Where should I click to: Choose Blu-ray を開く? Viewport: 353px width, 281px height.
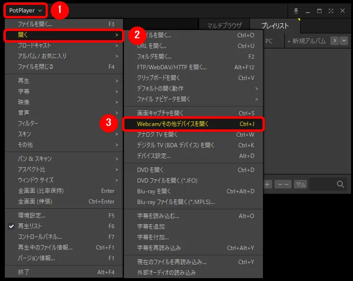click(193, 191)
